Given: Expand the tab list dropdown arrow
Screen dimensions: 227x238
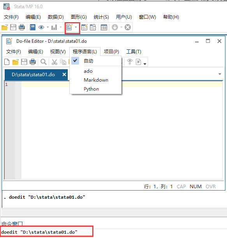Looking at the screenshot, I should 220,74.
